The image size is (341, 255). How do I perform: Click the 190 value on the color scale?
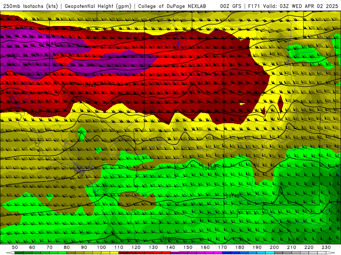257,247
